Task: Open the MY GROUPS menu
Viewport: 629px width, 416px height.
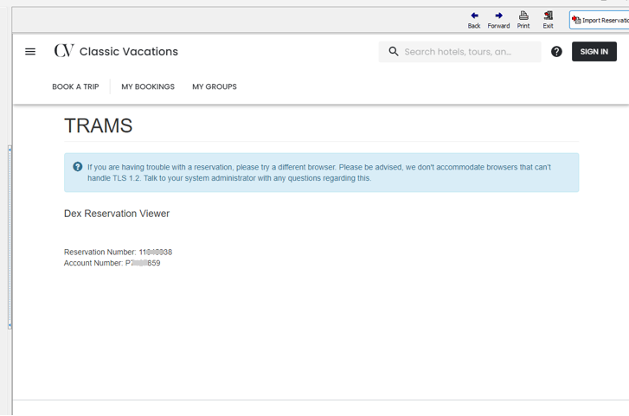Action: pyautogui.click(x=215, y=86)
